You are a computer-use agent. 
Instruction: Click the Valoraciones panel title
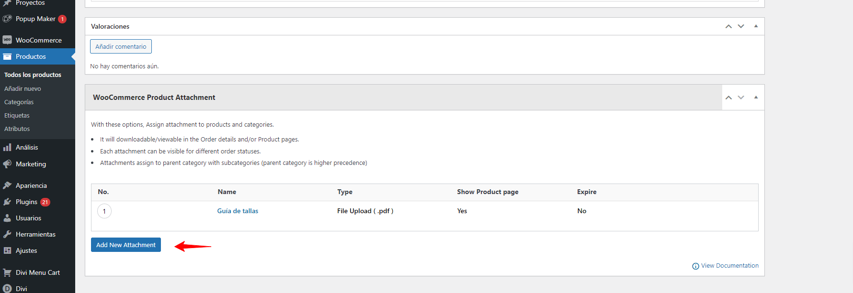[x=110, y=26]
